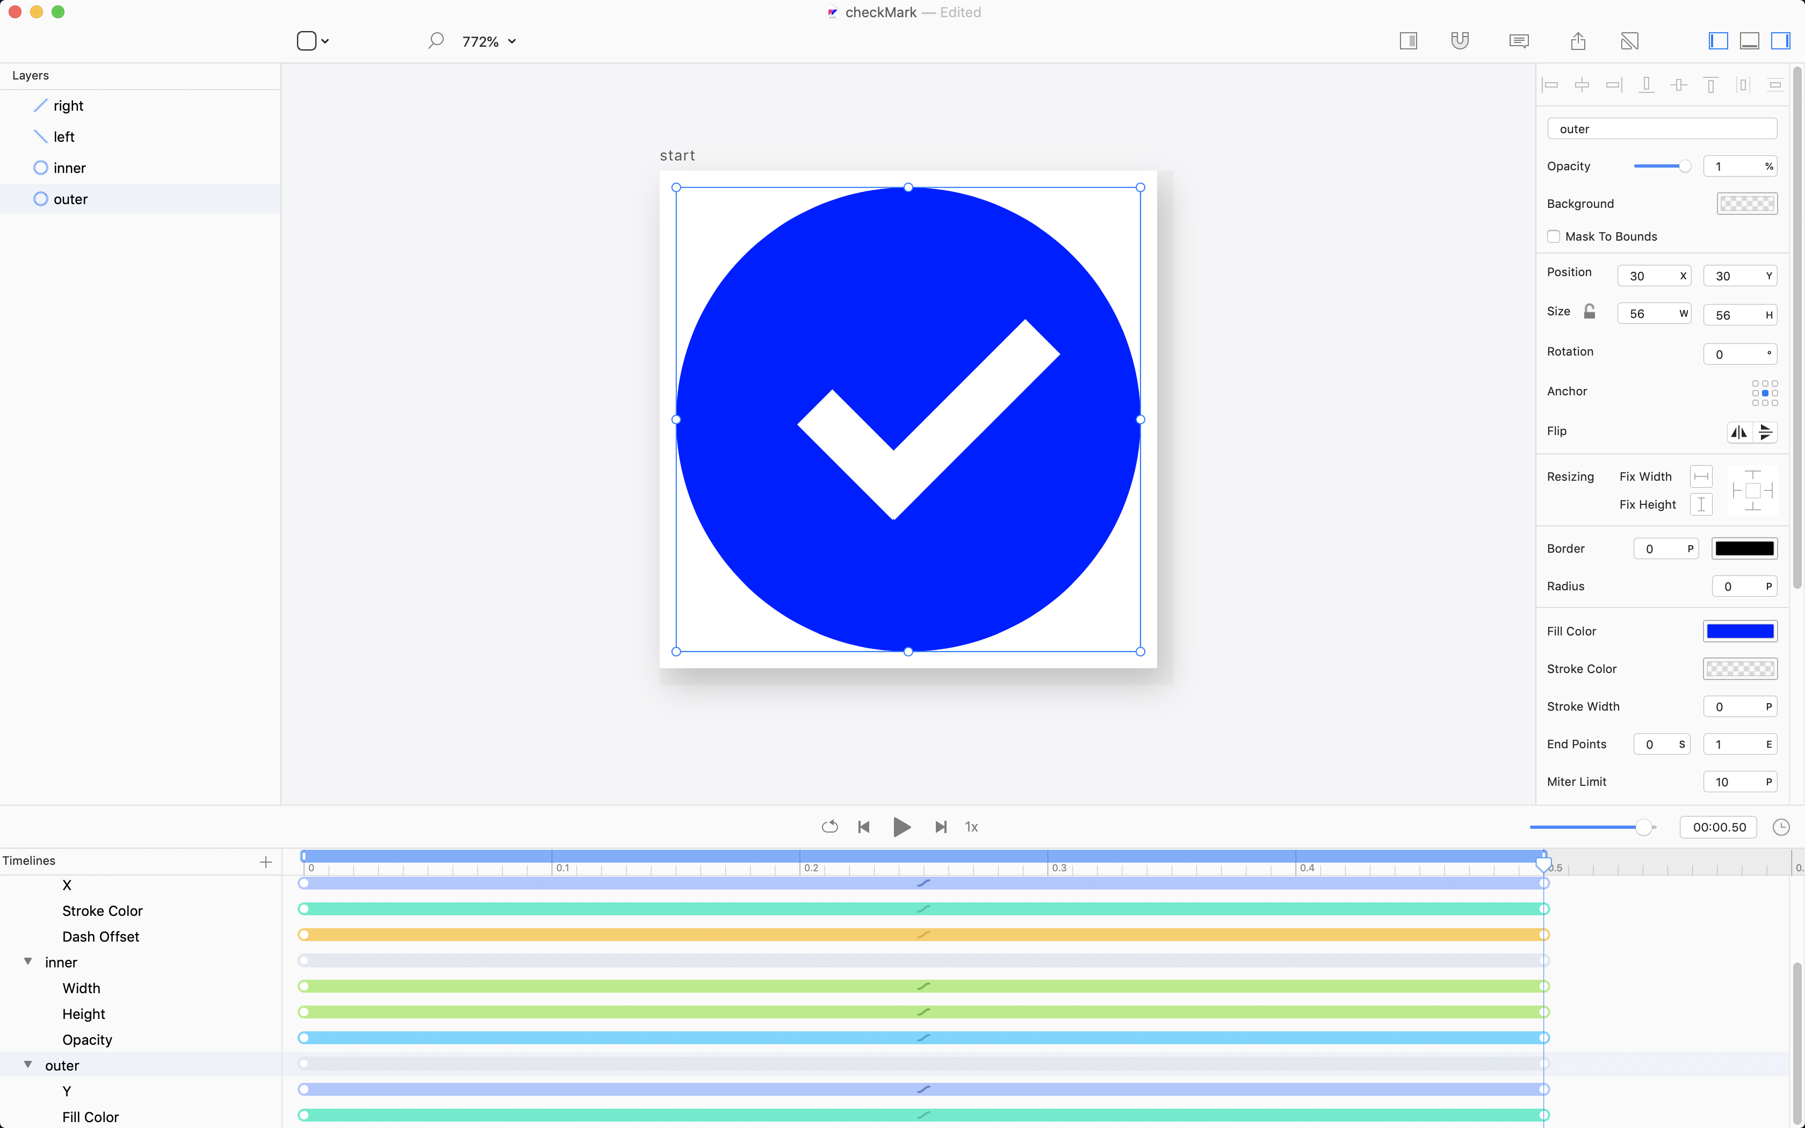
Task: Skip to the timeline end
Action: 941,827
